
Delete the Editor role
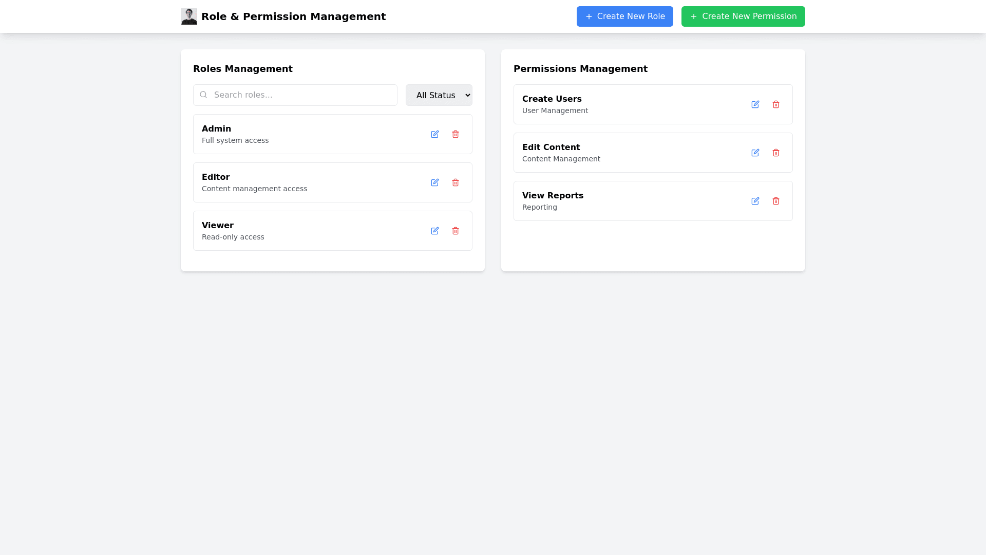pos(456,182)
